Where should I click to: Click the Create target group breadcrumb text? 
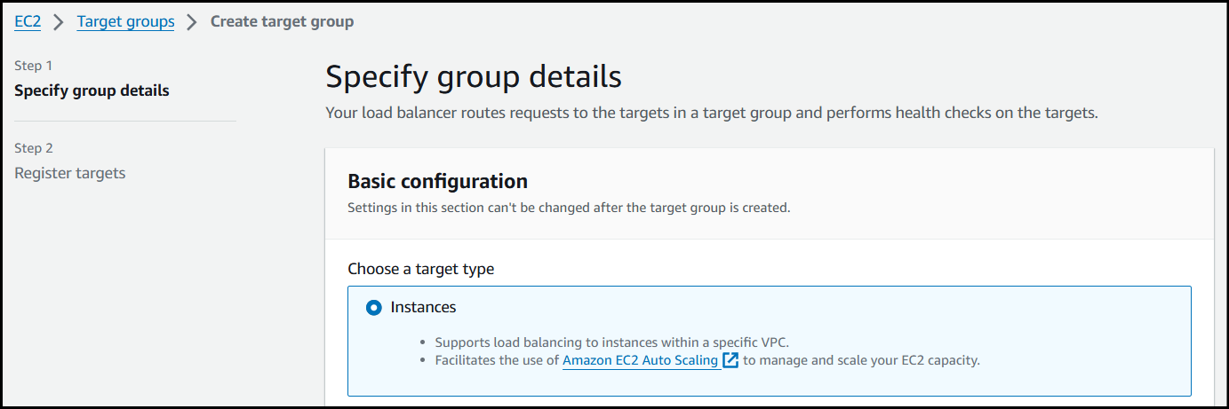[x=282, y=21]
